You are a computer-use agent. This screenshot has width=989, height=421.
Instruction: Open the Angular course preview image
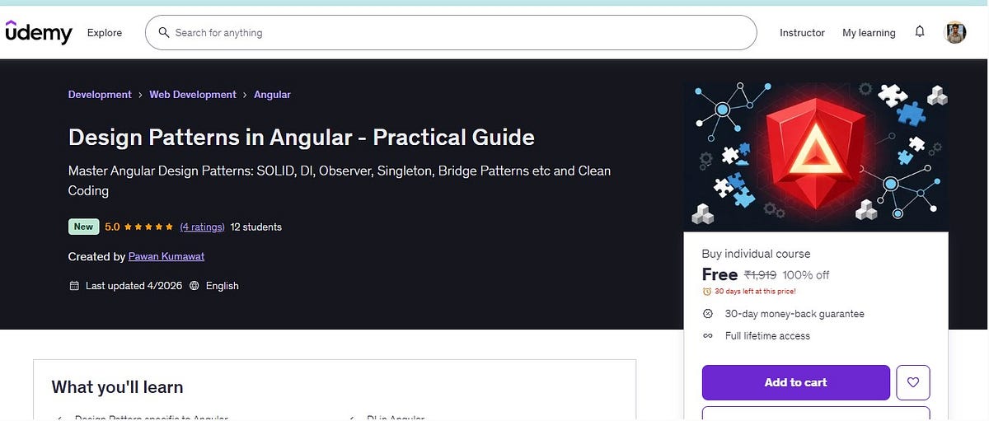point(816,157)
